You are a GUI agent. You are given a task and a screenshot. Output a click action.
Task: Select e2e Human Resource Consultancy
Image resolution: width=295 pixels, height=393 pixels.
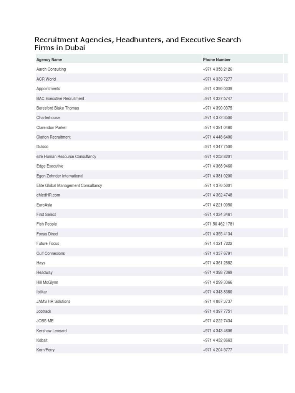pos(66,157)
